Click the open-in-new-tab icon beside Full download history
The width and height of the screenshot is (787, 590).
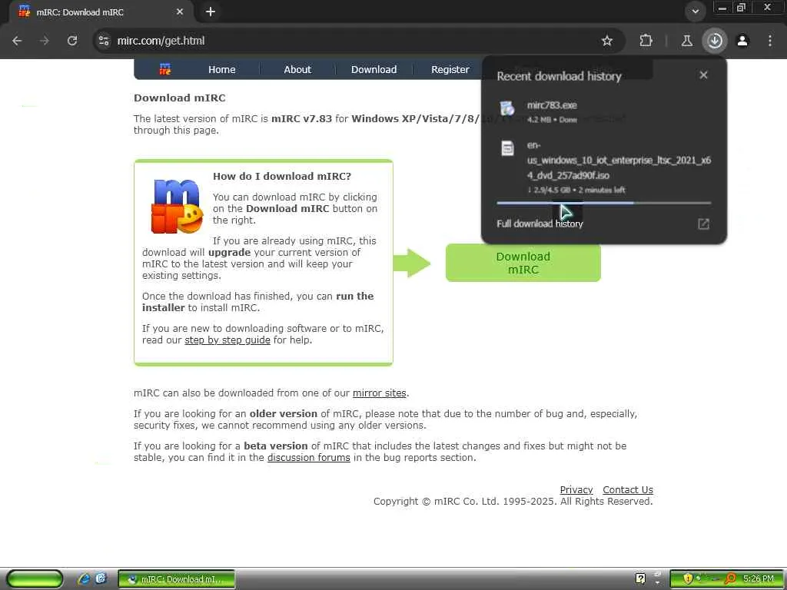[x=704, y=224]
